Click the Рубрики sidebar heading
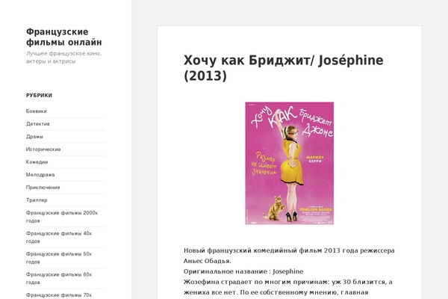 [x=39, y=95]
